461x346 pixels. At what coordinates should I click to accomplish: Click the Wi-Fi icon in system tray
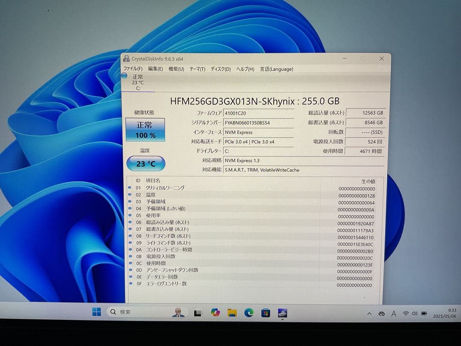click(x=406, y=314)
